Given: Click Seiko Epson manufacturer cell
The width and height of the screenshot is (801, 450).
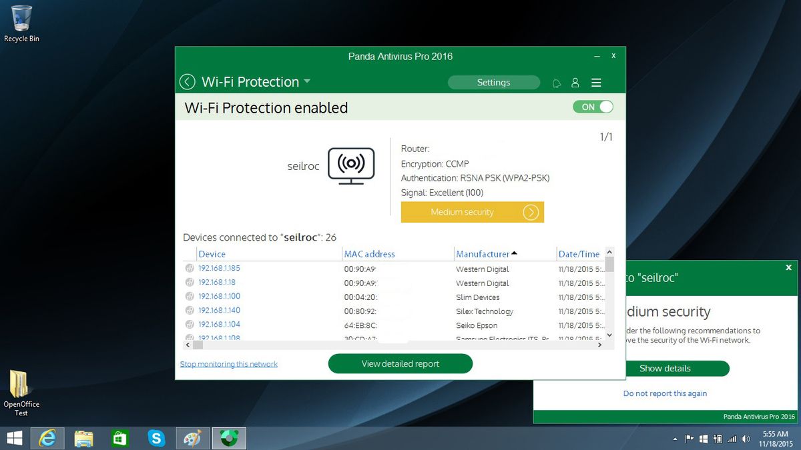Looking at the screenshot, I should click(477, 325).
